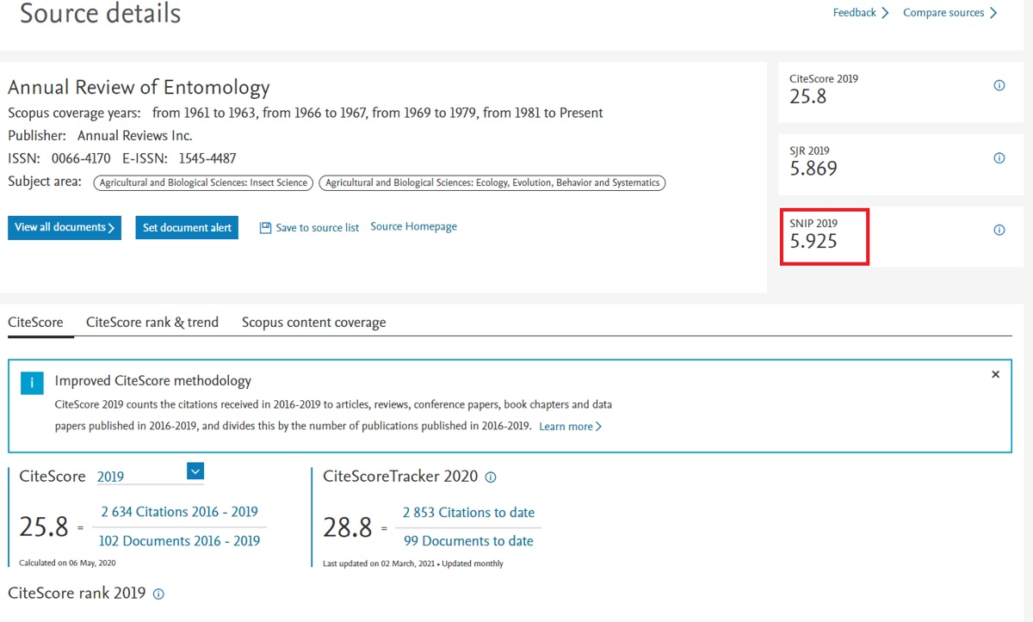Switch to CiteScore rank & trend tab
This screenshot has width=1033, height=622.
coord(152,323)
